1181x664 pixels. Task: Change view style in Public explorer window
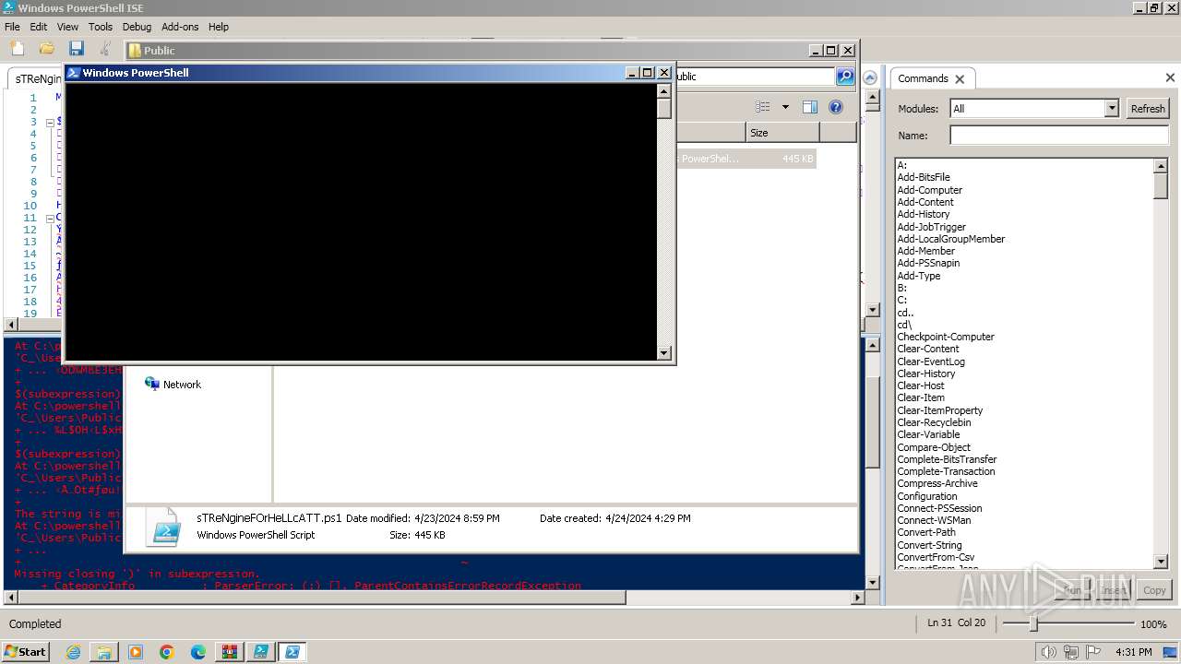coord(763,107)
